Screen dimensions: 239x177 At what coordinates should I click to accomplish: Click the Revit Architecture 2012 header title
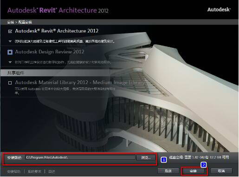pos(58,11)
